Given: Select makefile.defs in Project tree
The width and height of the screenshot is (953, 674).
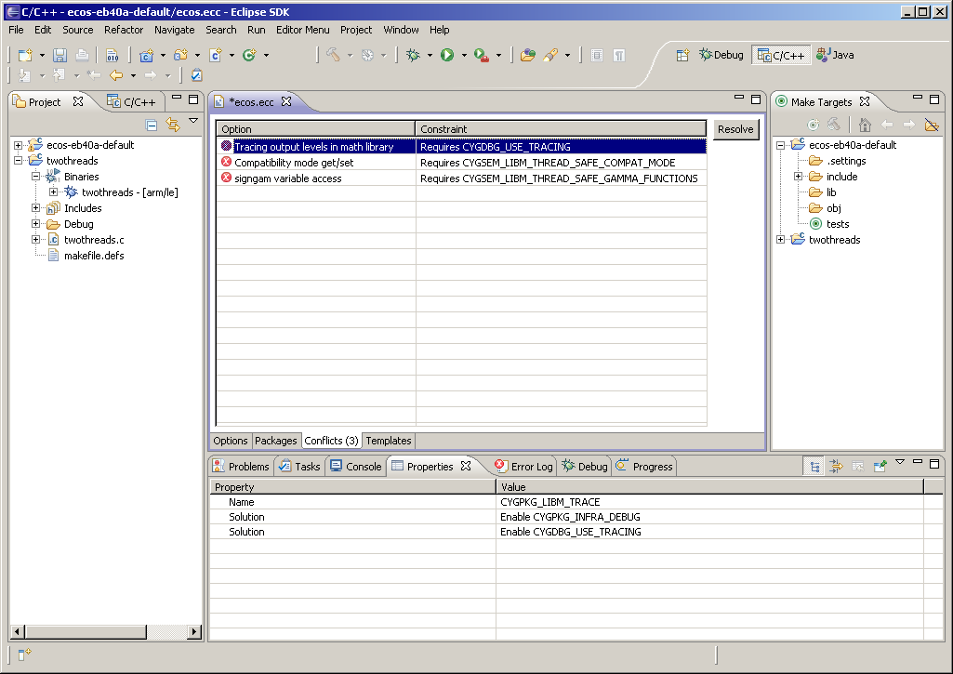Looking at the screenshot, I should (x=94, y=256).
